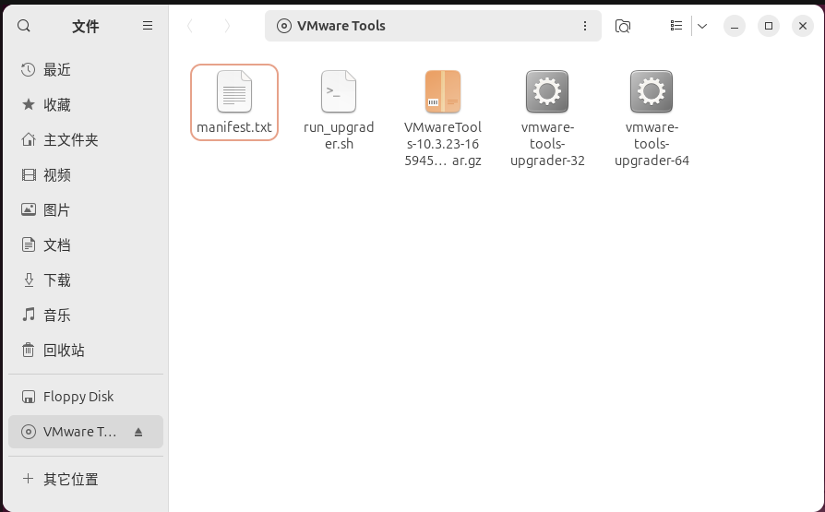The width and height of the screenshot is (825, 512).
Task: Click the run_upgrader.sh file name
Action: coord(339,136)
